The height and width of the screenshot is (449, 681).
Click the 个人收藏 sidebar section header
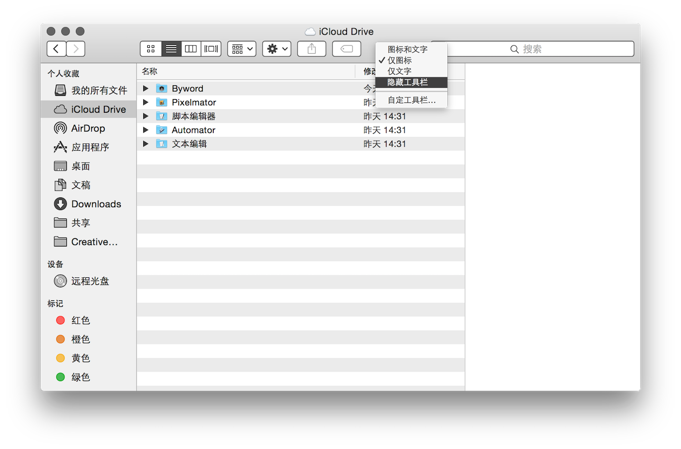pos(63,73)
